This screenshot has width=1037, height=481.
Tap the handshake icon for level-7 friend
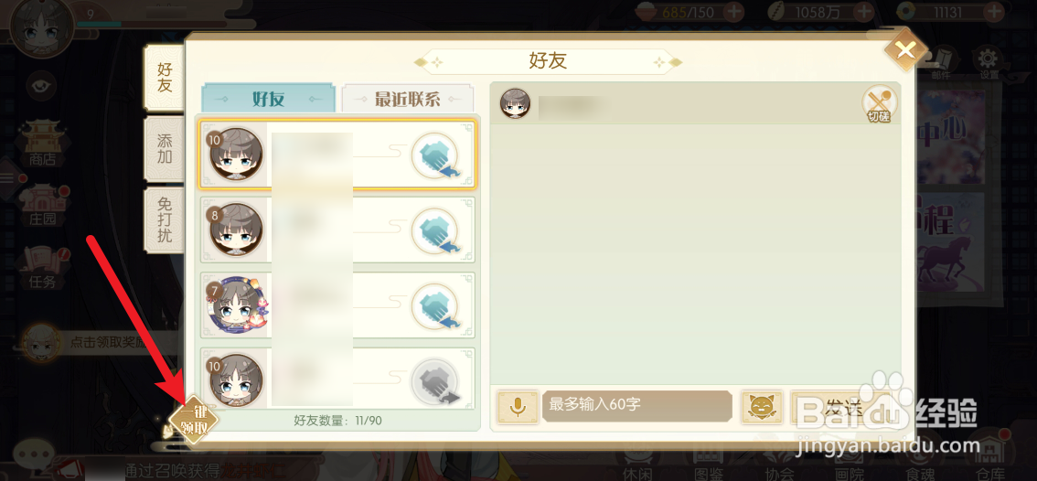pyautogui.click(x=435, y=306)
